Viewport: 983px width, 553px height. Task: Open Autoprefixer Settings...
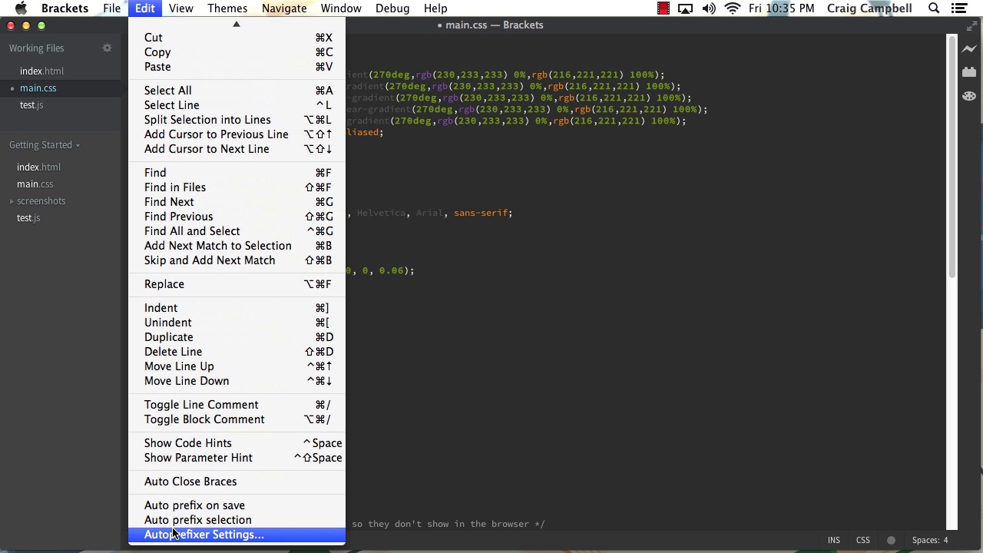tap(237, 535)
